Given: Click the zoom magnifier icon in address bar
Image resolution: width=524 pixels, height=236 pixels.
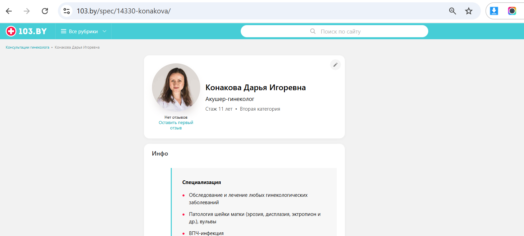Looking at the screenshot, I should pos(453,11).
